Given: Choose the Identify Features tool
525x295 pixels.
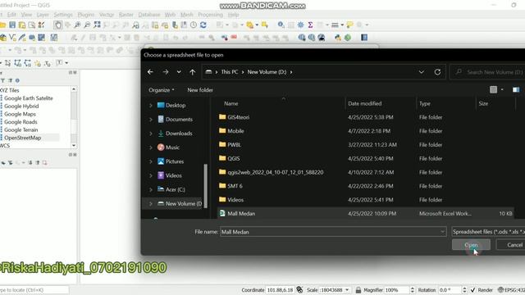Looking at the screenshot, I should 281,25.
